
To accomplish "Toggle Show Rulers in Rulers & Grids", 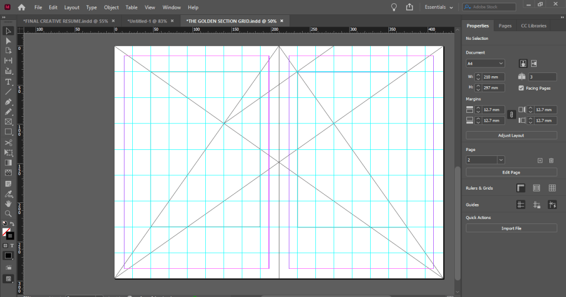I will tap(521, 188).
